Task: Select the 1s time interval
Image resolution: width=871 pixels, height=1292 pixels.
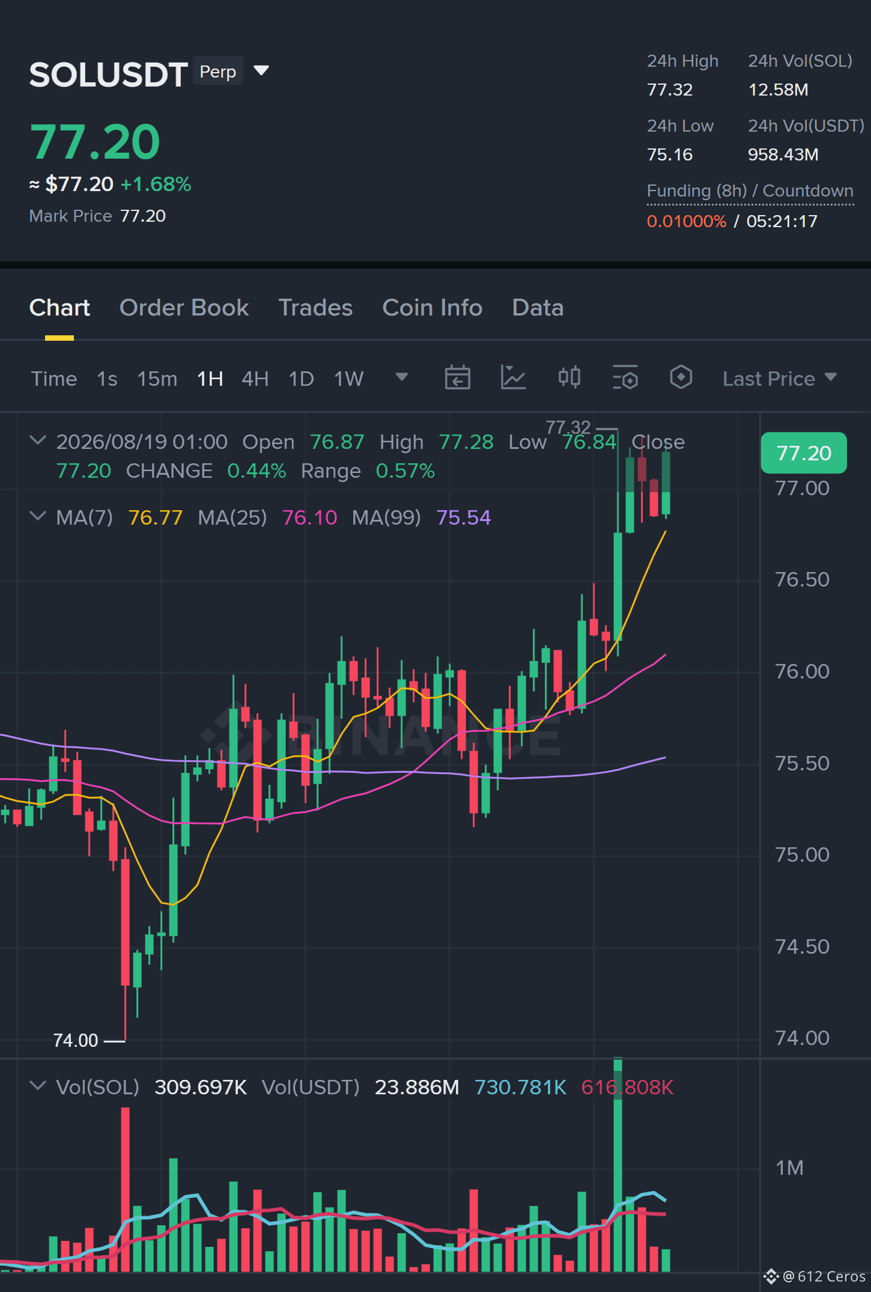Action: [107, 379]
